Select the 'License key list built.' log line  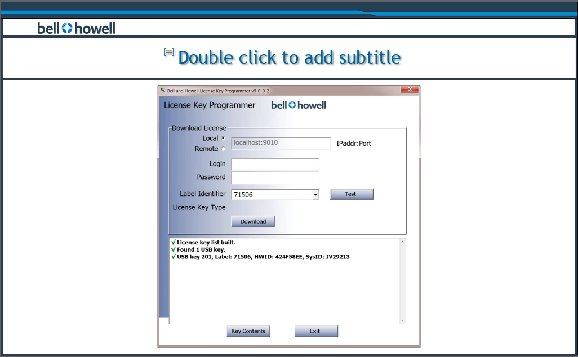(x=203, y=243)
